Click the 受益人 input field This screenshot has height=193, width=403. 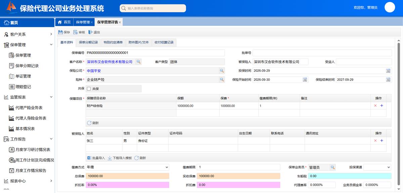[x=364, y=62]
